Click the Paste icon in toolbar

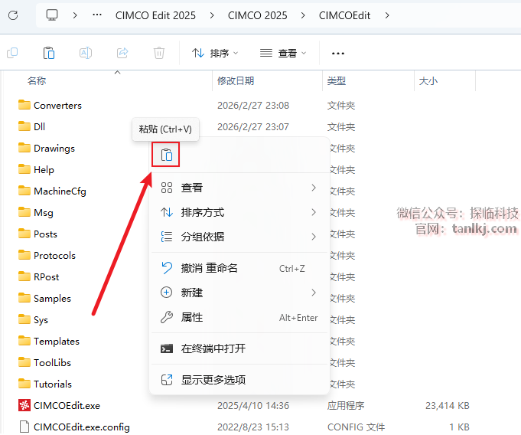click(x=49, y=53)
